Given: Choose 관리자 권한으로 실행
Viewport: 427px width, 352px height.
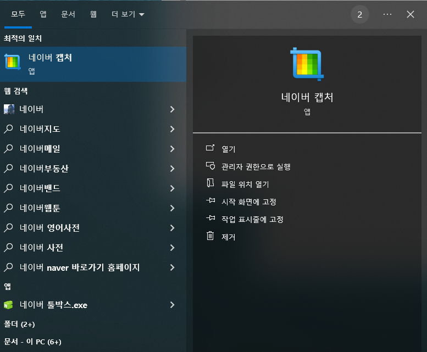Looking at the screenshot, I should [256, 166].
